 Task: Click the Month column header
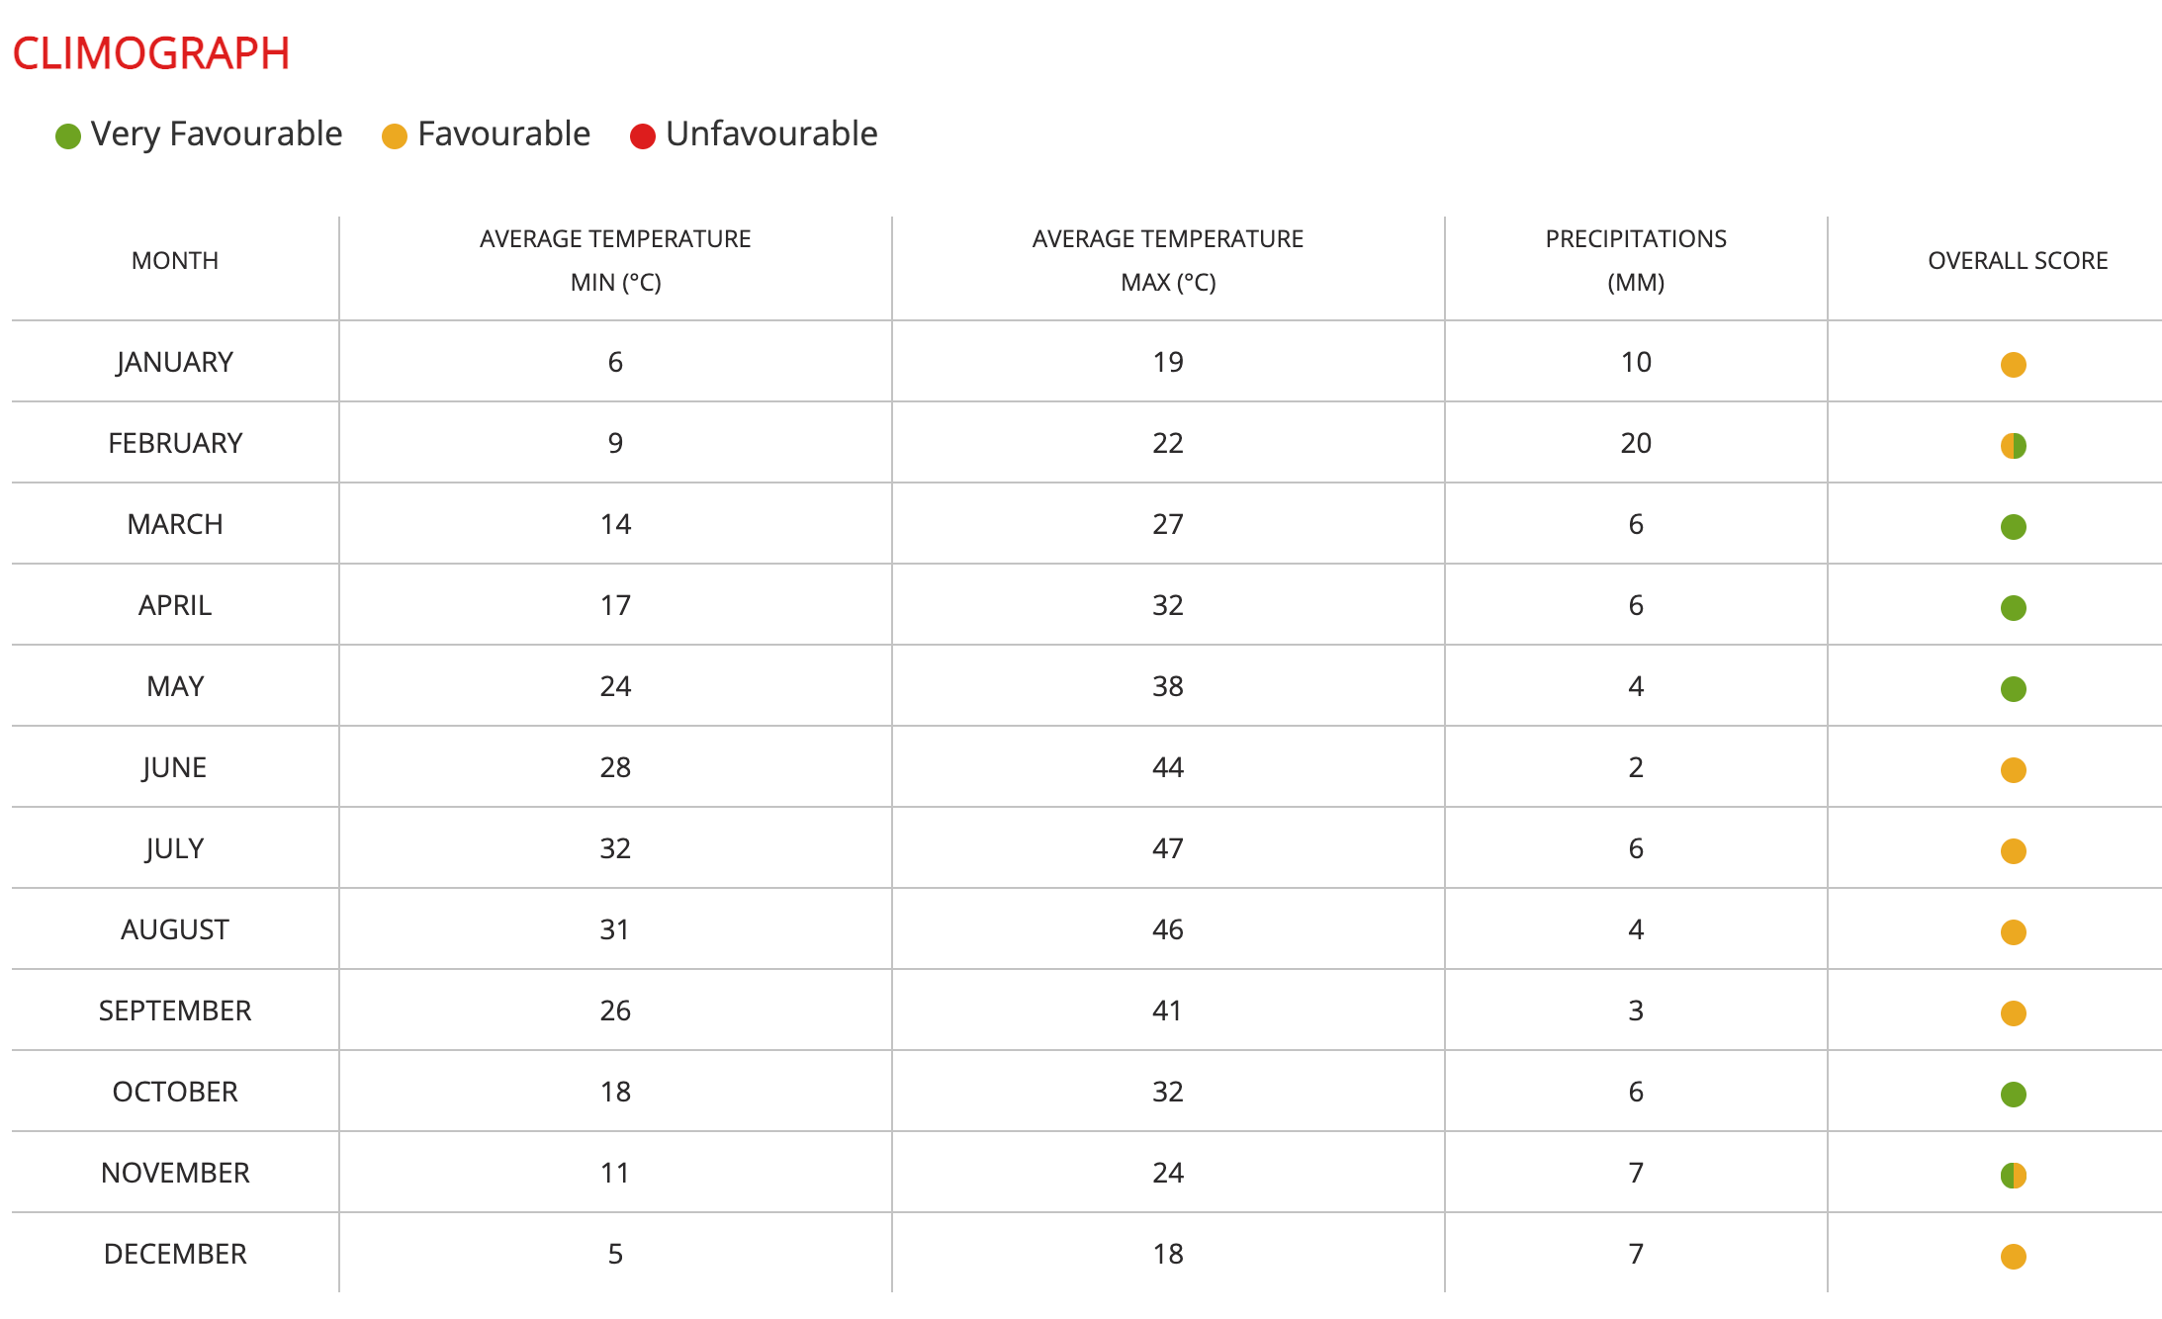[x=175, y=261]
